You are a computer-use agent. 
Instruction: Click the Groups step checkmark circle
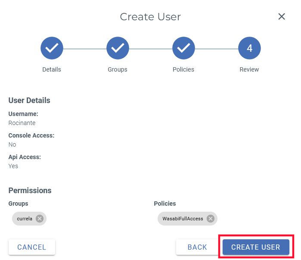click(x=118, y=48)
